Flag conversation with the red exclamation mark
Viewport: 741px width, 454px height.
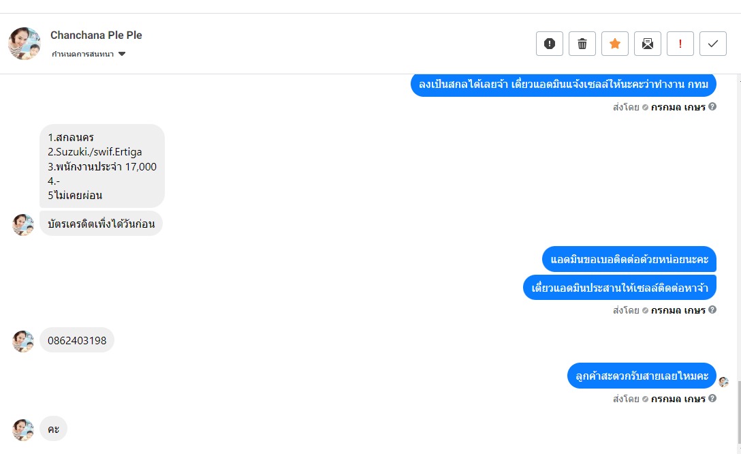(x=680, y=44)
